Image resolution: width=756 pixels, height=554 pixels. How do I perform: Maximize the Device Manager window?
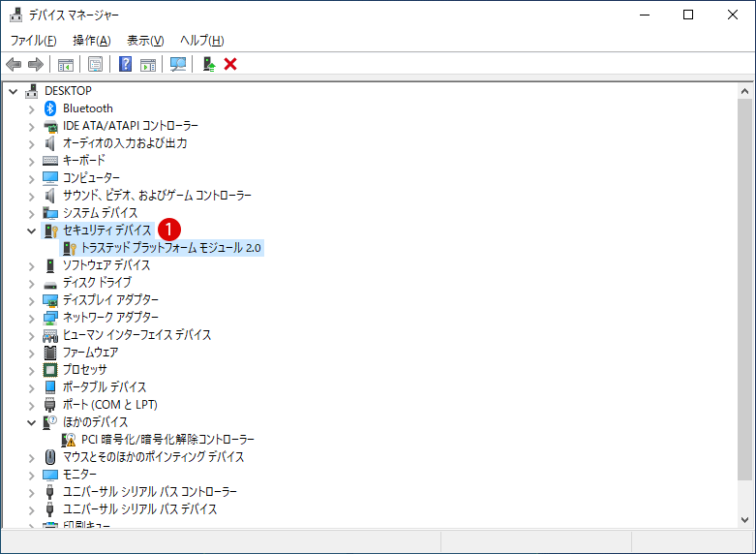point(688,15)
